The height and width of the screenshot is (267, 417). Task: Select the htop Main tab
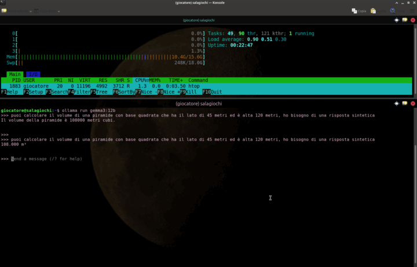point(14,74)
